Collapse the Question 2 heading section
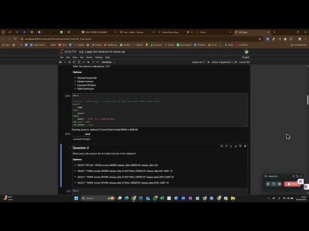Screen dimensions: 309x231 coord(70,148)
